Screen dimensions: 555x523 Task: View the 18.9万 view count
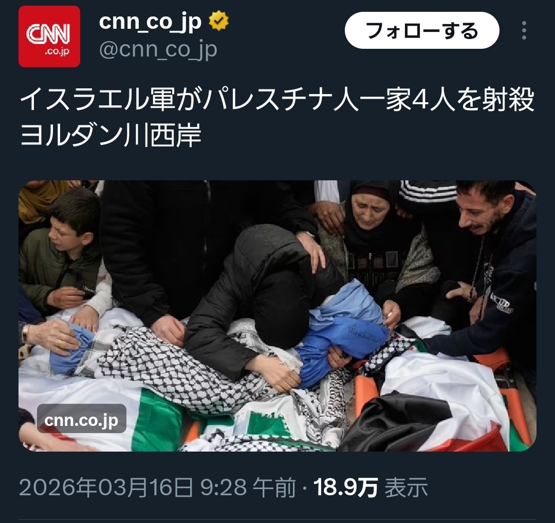[x=346, y=487]
